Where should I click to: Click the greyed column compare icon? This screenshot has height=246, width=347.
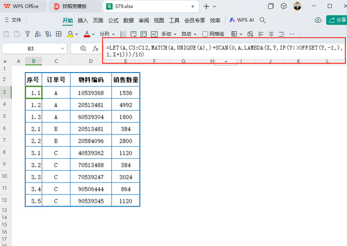click(x=123, y=34)
